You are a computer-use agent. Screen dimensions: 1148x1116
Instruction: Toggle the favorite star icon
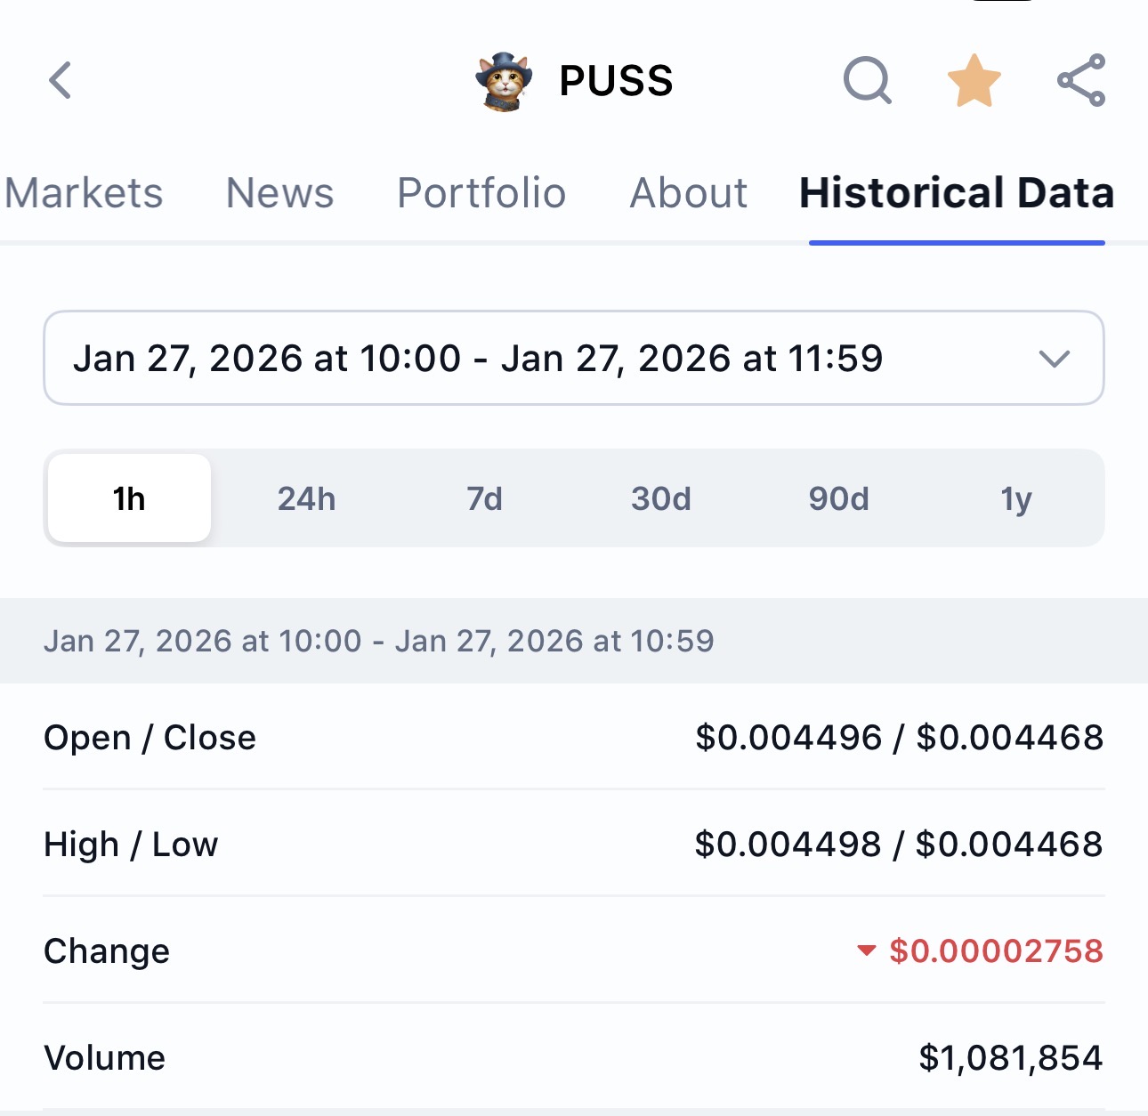[974, 80]
